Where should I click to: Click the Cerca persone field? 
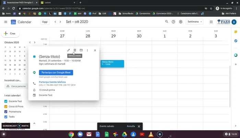coord(16,86)
